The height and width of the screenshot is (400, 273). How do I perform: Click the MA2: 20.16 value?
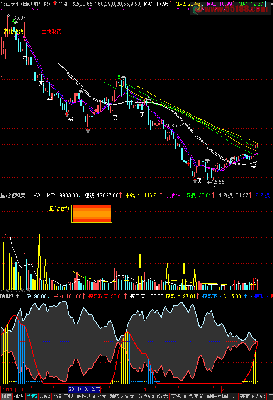pos(188,4)
